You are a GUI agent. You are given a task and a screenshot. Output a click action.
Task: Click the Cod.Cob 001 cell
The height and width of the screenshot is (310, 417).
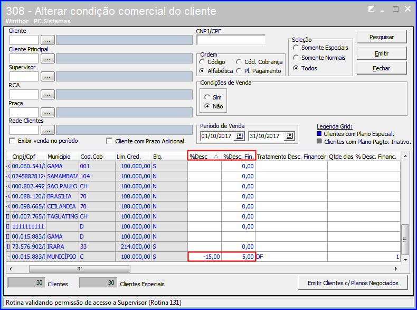pyautogui.click(x=97, y=166)
